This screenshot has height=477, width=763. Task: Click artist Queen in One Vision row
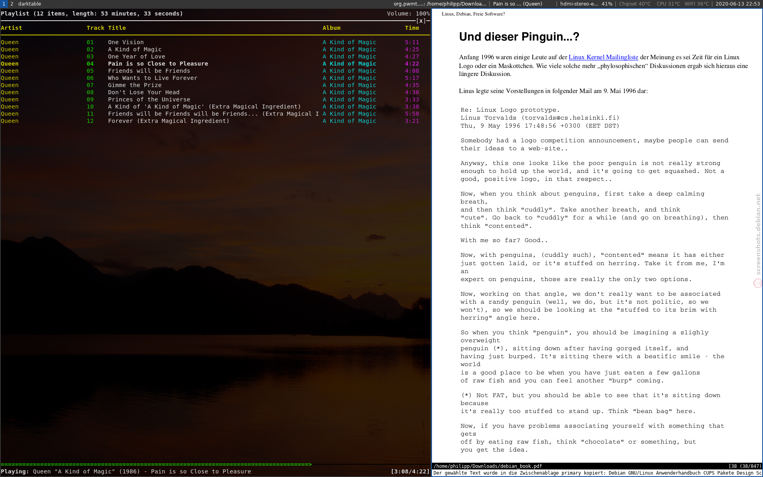(10, 42)
